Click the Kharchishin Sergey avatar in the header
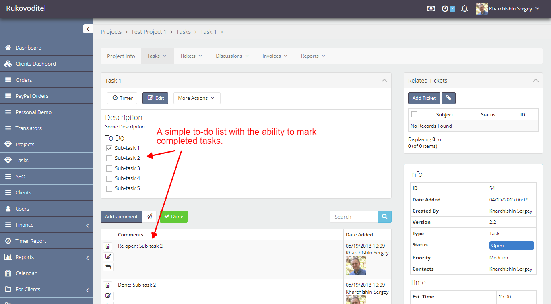This screenshot has height=304, width=551. pos(482,9)
